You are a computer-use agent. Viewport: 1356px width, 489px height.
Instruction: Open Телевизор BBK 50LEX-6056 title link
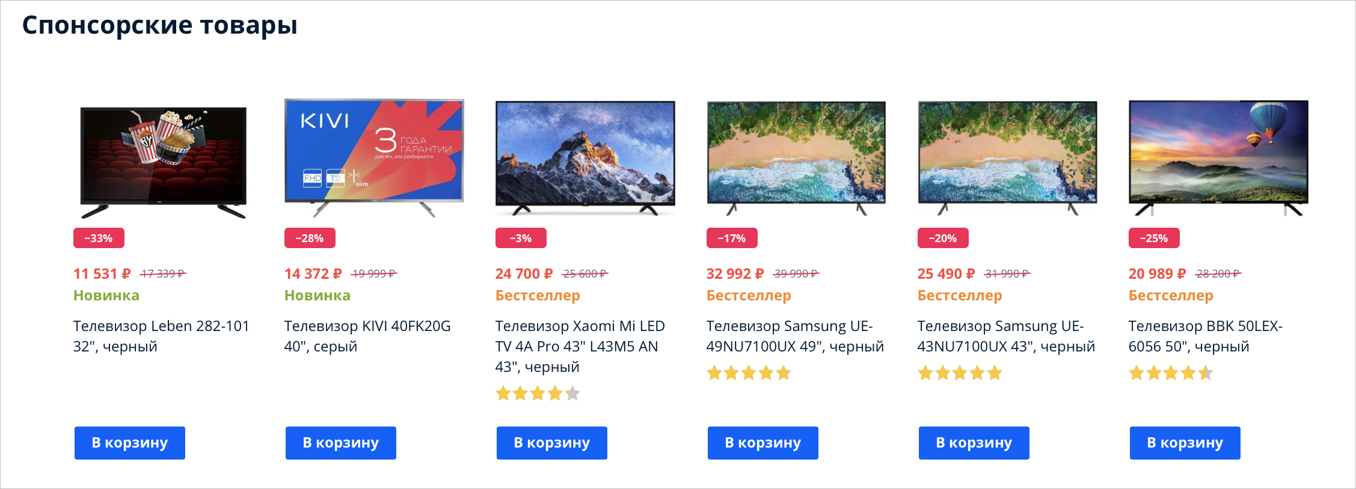coord(1205,336)
